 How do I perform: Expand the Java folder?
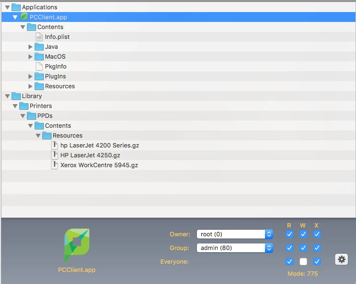coord(30,47)
